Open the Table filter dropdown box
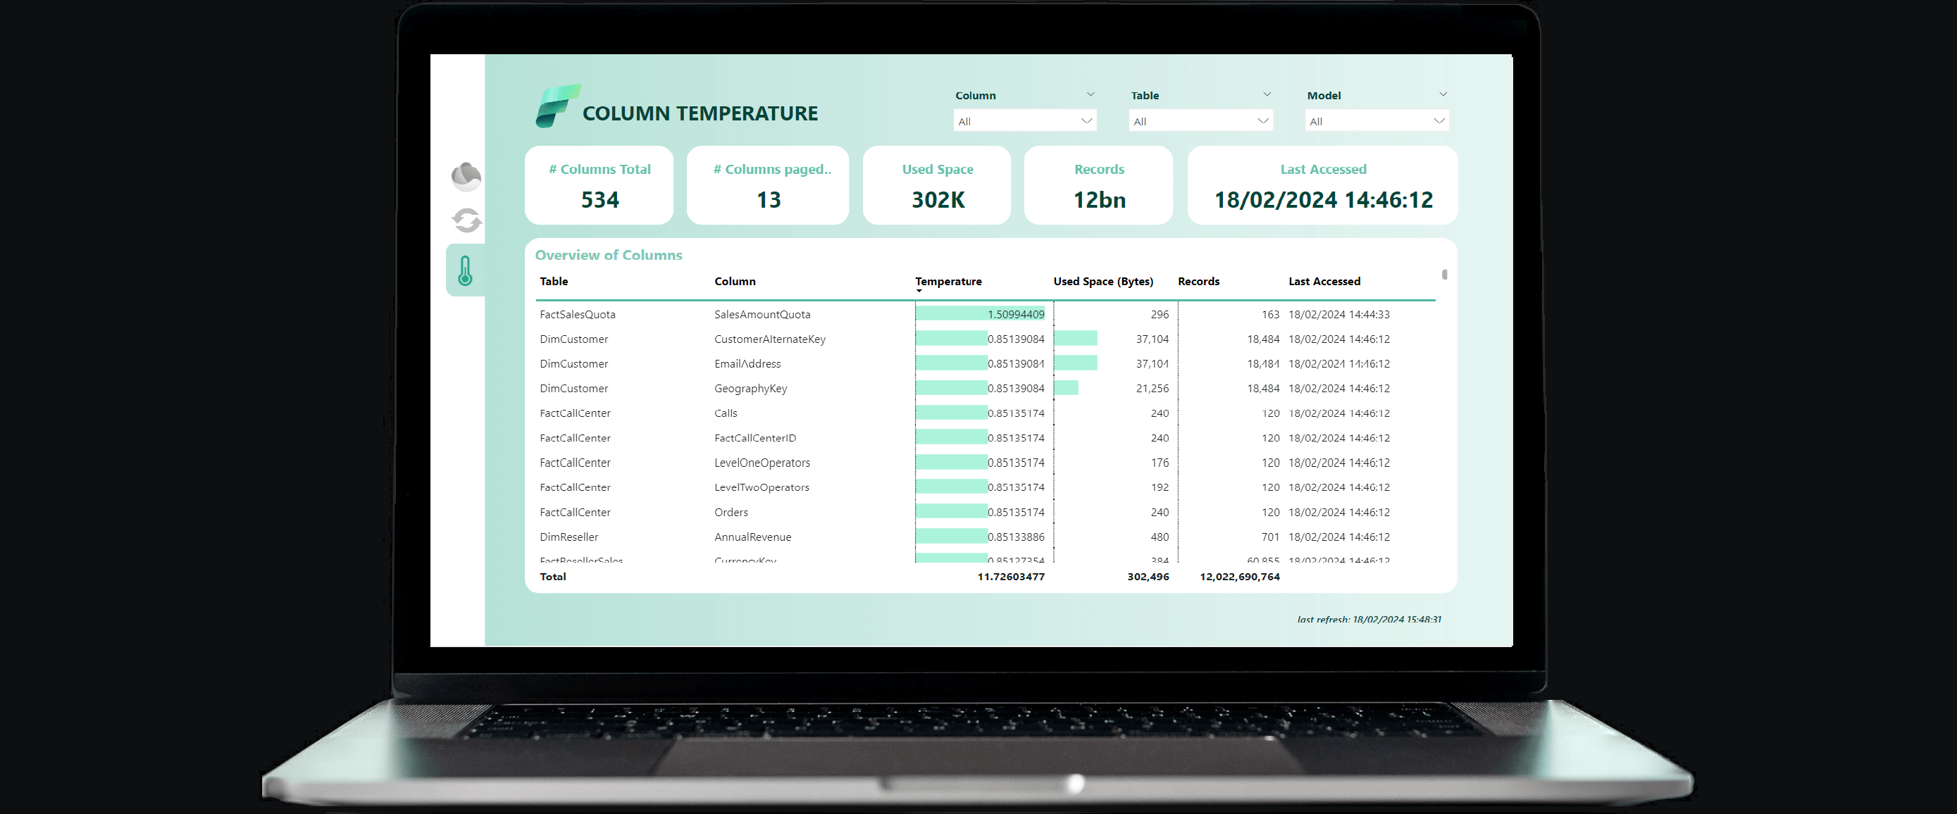 1200,120
